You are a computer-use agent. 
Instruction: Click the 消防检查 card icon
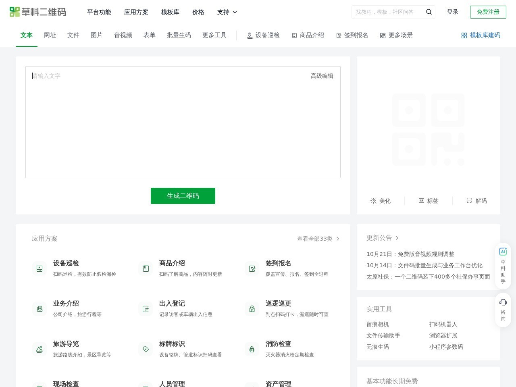tap(252, 349)
